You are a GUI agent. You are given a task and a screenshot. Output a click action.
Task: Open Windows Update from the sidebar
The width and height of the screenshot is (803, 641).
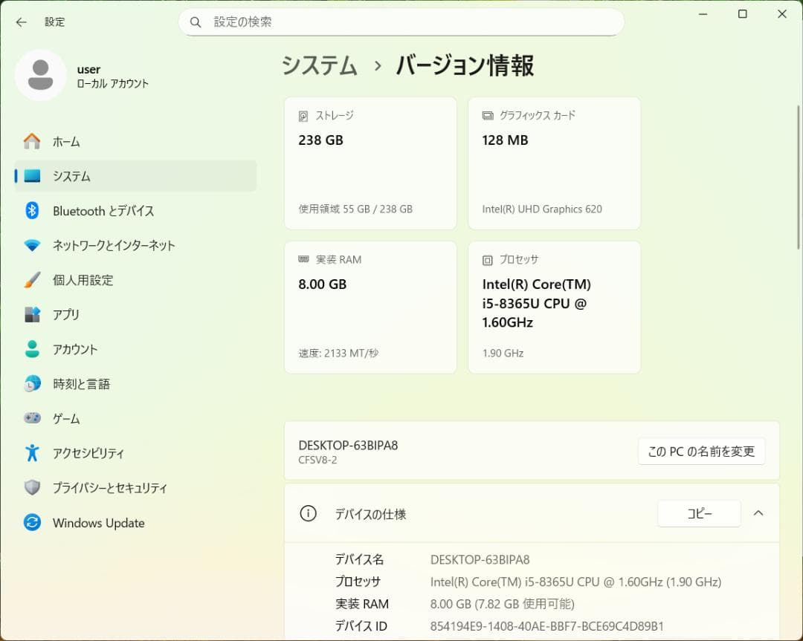[x=97, y=523]
